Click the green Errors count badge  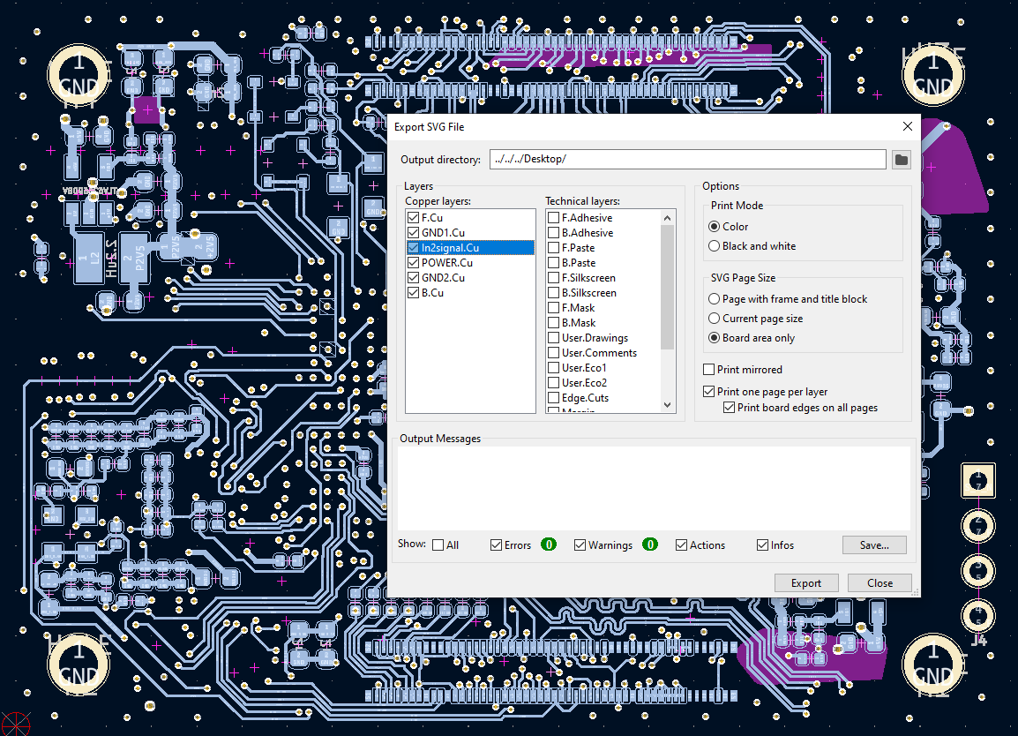coord(549,544)
